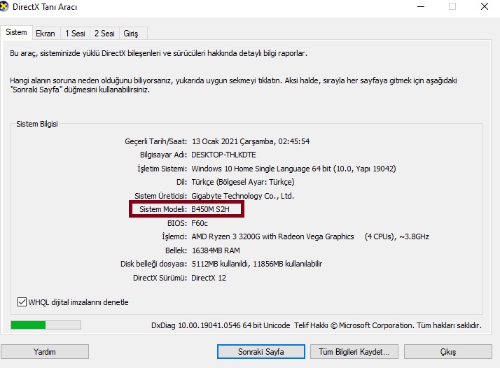The height and width of the screenshot is (368, 500).
Task: Click the Sistem Modeli label
Action: 163,209
